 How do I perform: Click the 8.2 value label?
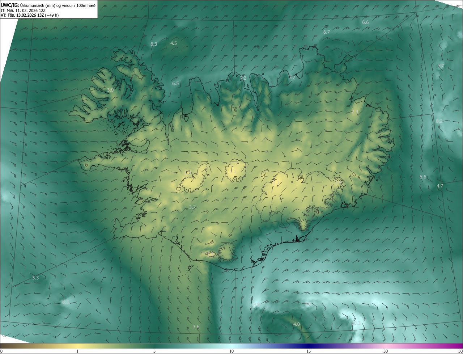439,121
